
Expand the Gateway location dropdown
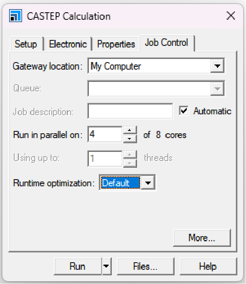click(x=217, y=66)
